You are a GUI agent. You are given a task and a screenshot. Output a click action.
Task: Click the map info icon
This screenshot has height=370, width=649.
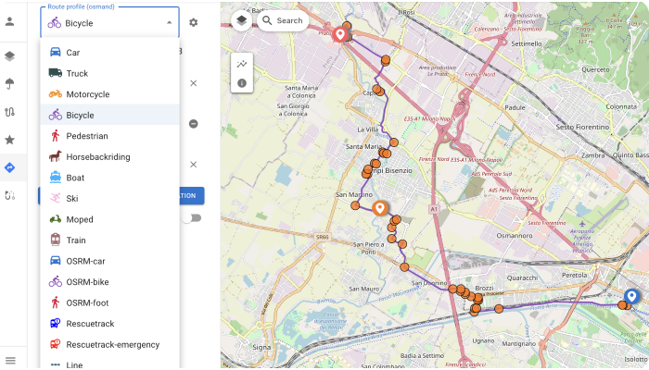(242, 83)
